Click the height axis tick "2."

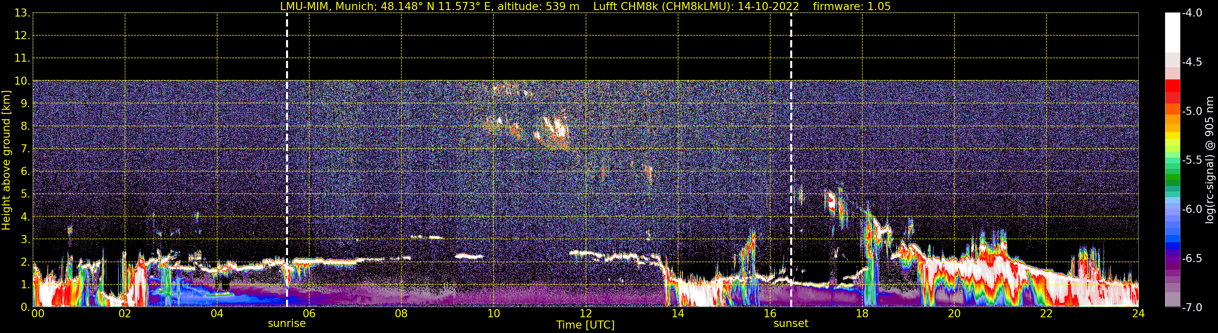point(25,262)
